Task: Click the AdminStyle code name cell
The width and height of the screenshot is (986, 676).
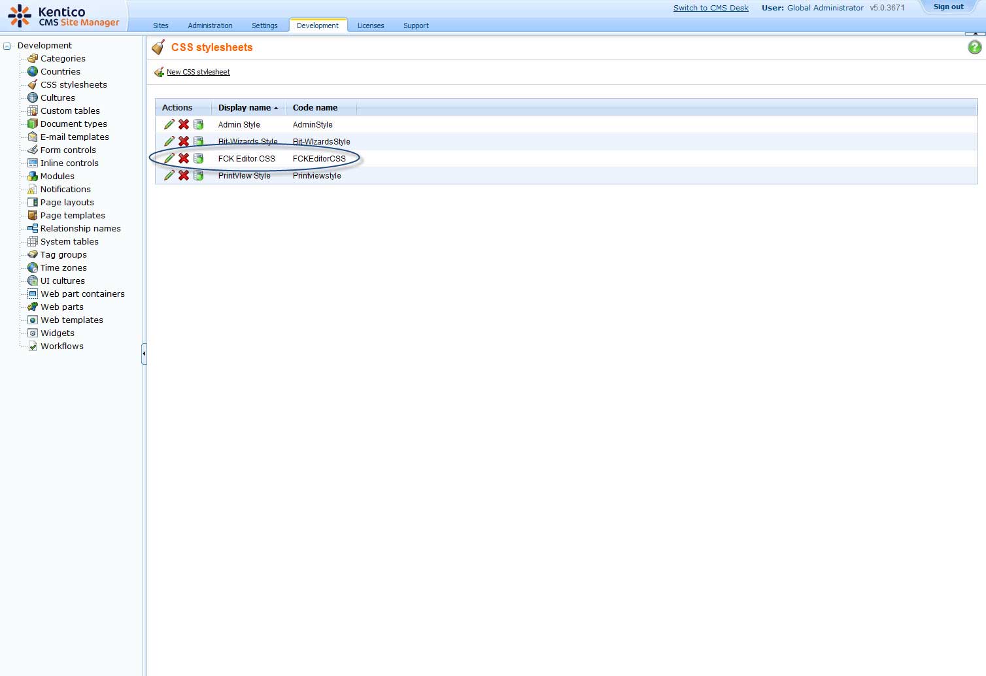Action: (x=313, y=125)
